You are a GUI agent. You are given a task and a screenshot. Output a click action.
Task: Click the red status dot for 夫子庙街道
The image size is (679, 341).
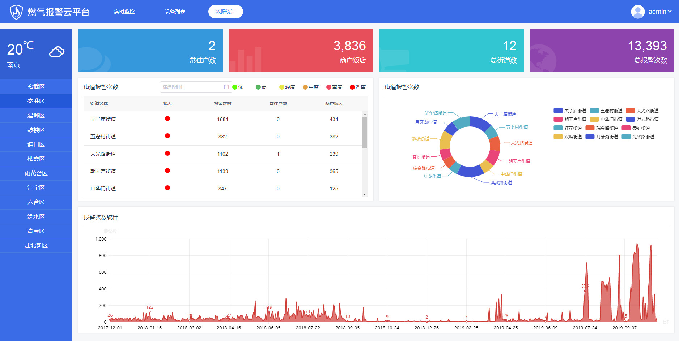point(167,119)
